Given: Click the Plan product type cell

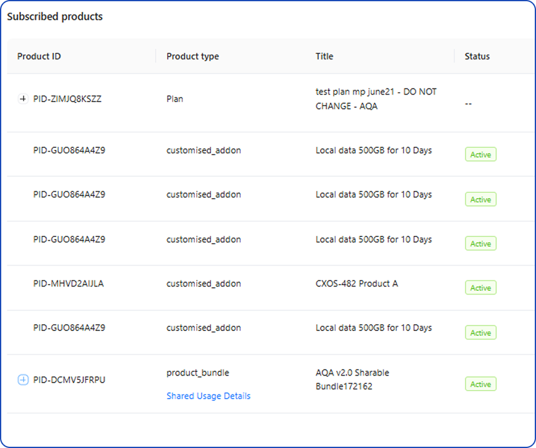Looking at the screenshot, I should click(175, 99).
